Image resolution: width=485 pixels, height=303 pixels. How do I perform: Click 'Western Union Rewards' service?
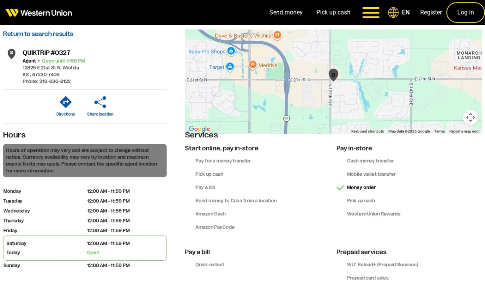tap(373, 214)
